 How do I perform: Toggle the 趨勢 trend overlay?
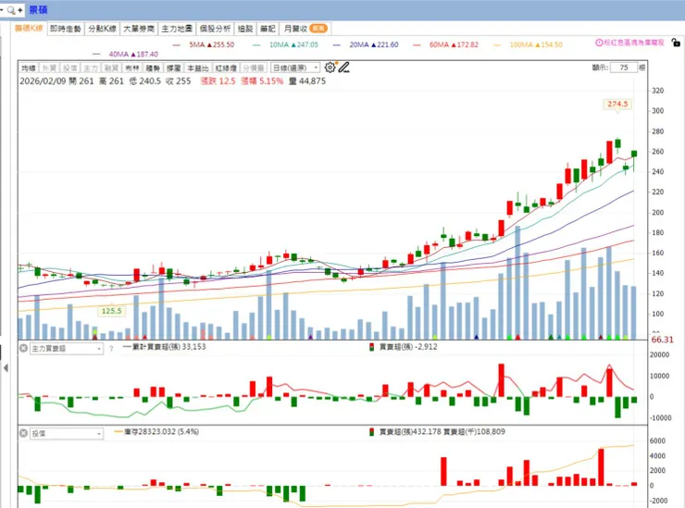click(153, 68)
